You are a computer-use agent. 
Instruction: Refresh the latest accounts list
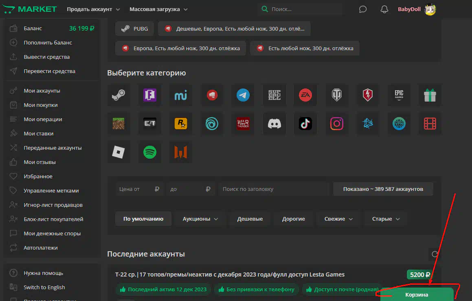(x=435, y=254)
